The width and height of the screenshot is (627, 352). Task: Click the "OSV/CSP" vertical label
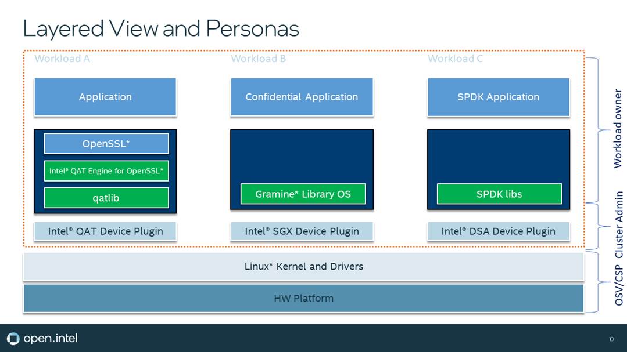[619, 285]
